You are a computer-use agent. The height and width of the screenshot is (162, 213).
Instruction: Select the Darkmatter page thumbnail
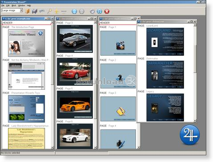[165, 75]
